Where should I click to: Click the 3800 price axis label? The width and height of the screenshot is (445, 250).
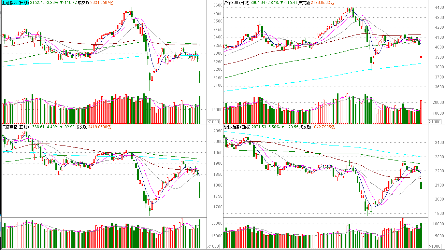point(439,67)
